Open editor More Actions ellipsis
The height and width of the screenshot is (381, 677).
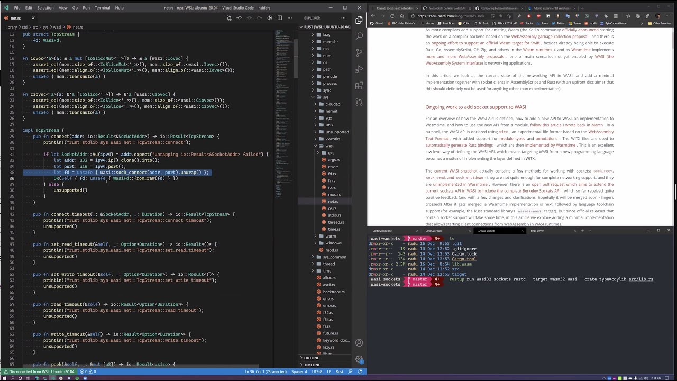click(290, 18)
